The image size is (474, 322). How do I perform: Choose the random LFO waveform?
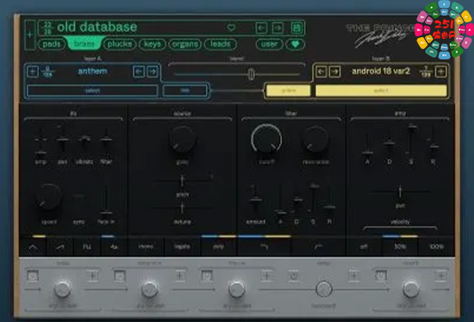click(113, 247)
